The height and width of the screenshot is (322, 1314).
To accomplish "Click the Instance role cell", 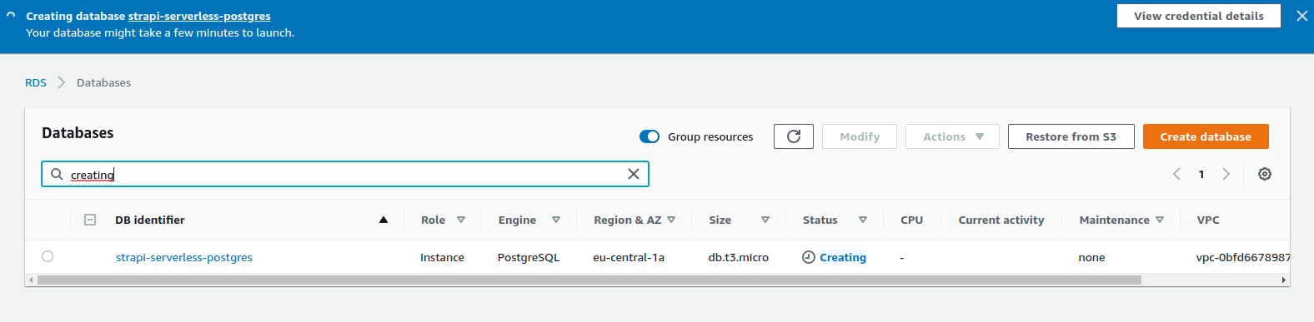I will point(442,257).
